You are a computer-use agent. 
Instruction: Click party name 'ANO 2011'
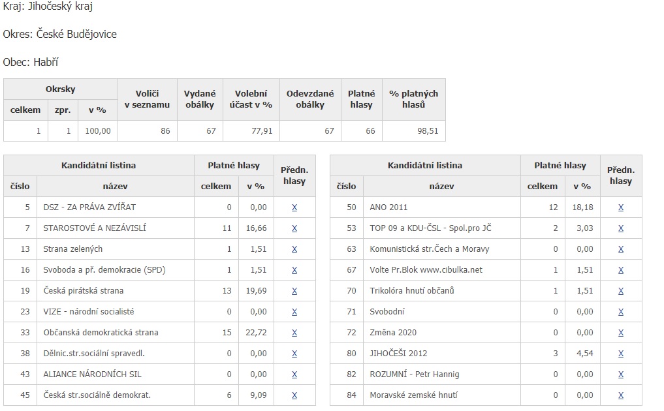click(x=388, y=207)
